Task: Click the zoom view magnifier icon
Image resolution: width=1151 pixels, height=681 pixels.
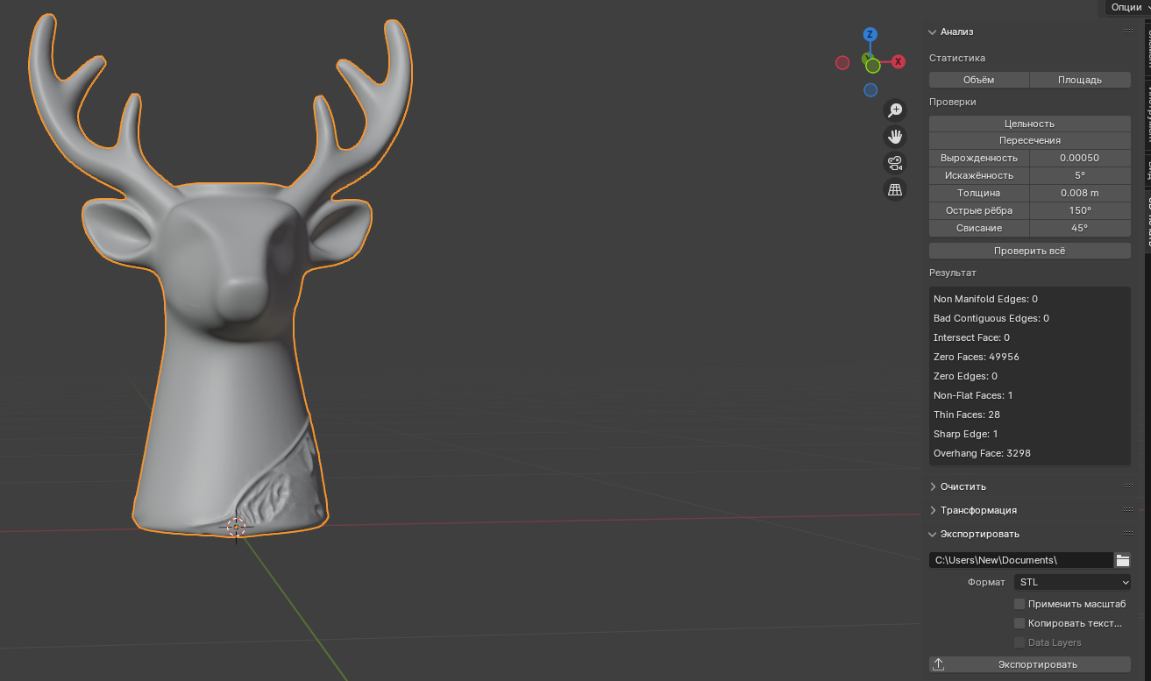Action: tap(894, 110)
